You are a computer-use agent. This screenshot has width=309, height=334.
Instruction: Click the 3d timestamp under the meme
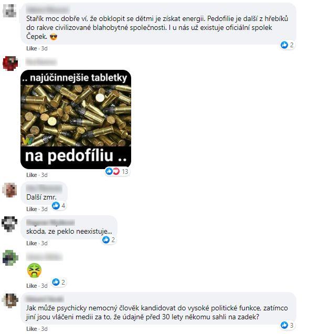point(44,175)
